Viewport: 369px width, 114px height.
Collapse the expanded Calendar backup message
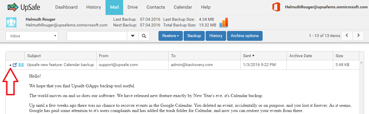tap(10, 65)
